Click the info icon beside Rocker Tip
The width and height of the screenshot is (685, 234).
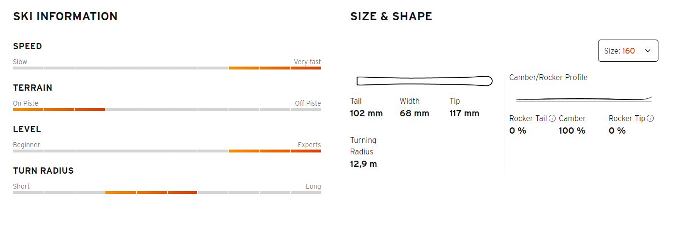pos(650,118)
